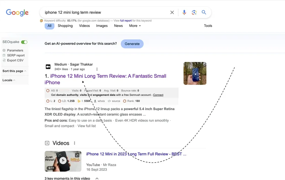Click Bounce rate: 0 value
This screenshot has height=180, width=285.
[x=130, y=91]
